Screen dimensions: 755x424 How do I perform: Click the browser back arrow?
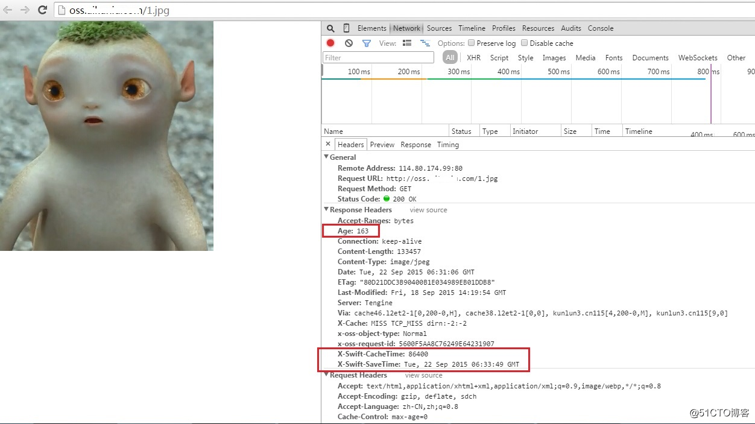click(x=7, y=10)
